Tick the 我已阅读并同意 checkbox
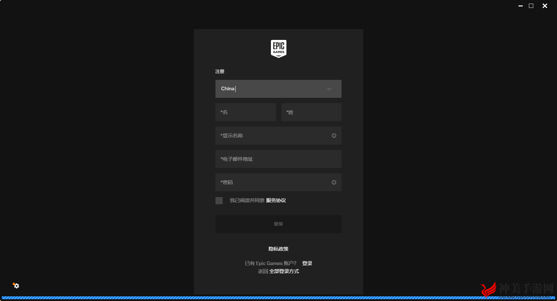Viewport: 557px width, 301px height. (219, 201)
